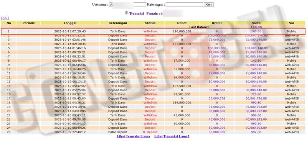This screenshot has height=141, width=307.
Task: Click the Status column header
Action: pyautogui.click(x=150, y=23)
